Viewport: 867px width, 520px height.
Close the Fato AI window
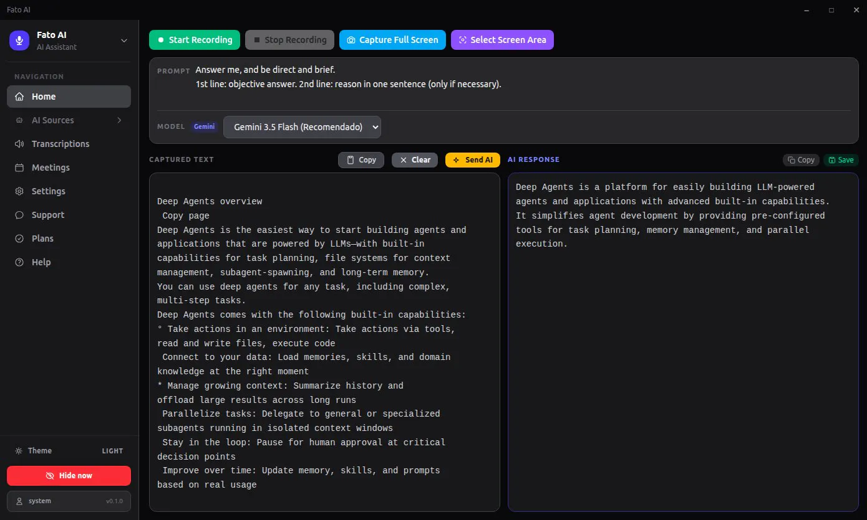tap(855, 10)
